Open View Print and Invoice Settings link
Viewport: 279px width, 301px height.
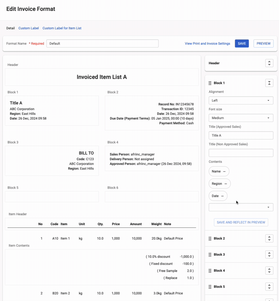[x=207, y=44]
